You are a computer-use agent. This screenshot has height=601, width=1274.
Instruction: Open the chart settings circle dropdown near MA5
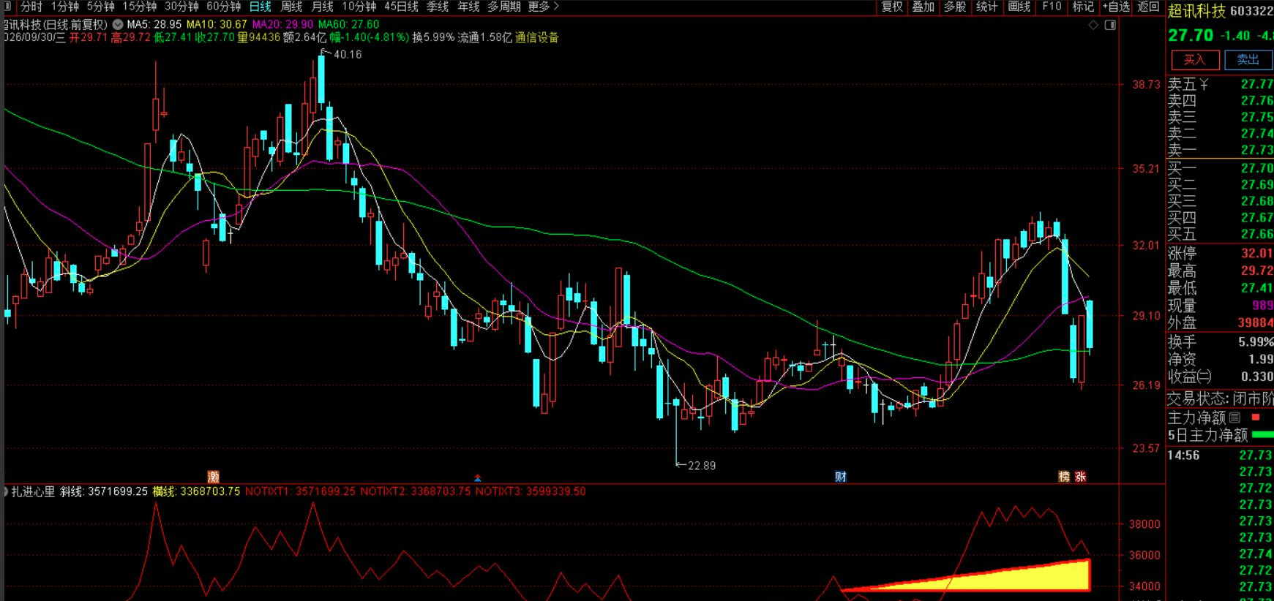118,24
